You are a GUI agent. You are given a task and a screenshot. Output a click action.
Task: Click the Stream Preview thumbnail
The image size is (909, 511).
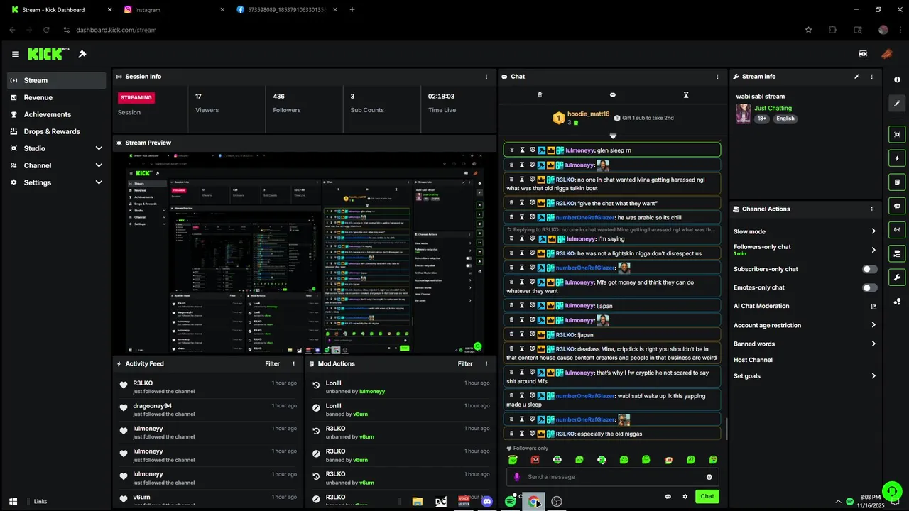[x=305, y=253]
